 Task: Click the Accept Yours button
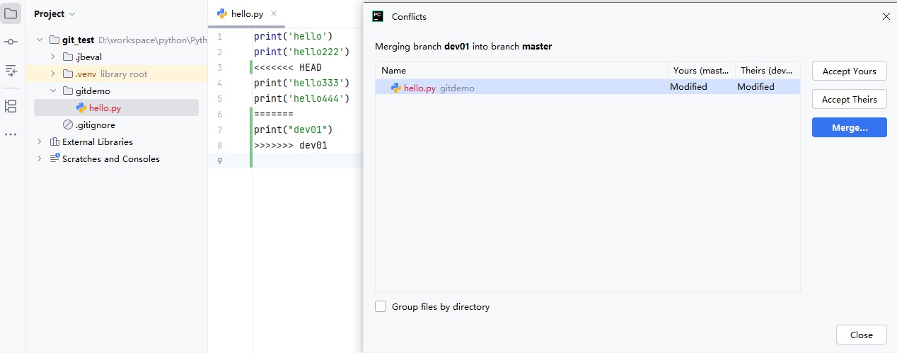(849, 71)
